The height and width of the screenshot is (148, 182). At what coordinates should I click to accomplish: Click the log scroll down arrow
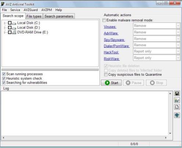pos(170,133)
